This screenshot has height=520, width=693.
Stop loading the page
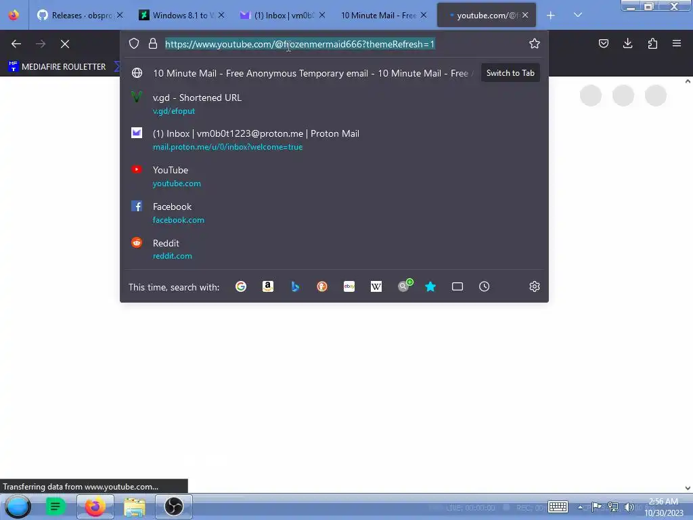(x=65, y=44)
